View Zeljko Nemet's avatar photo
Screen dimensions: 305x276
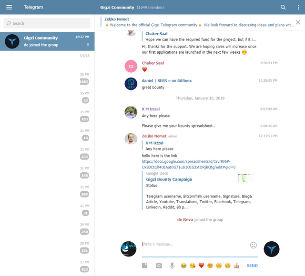click(131, 139)
